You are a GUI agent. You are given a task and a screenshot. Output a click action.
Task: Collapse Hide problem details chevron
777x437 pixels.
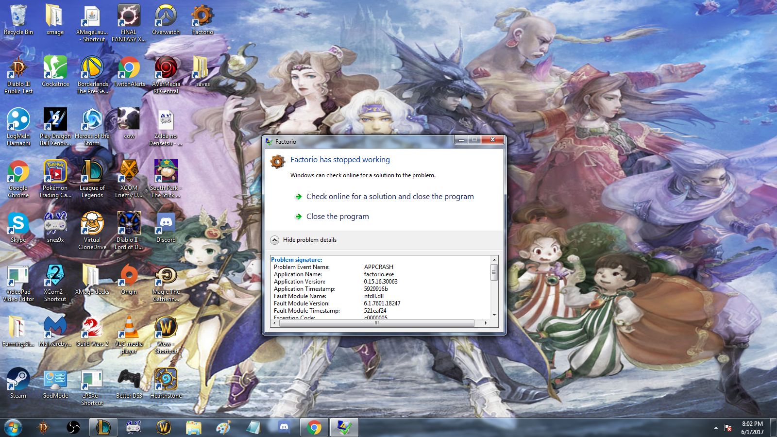[274, 240]
